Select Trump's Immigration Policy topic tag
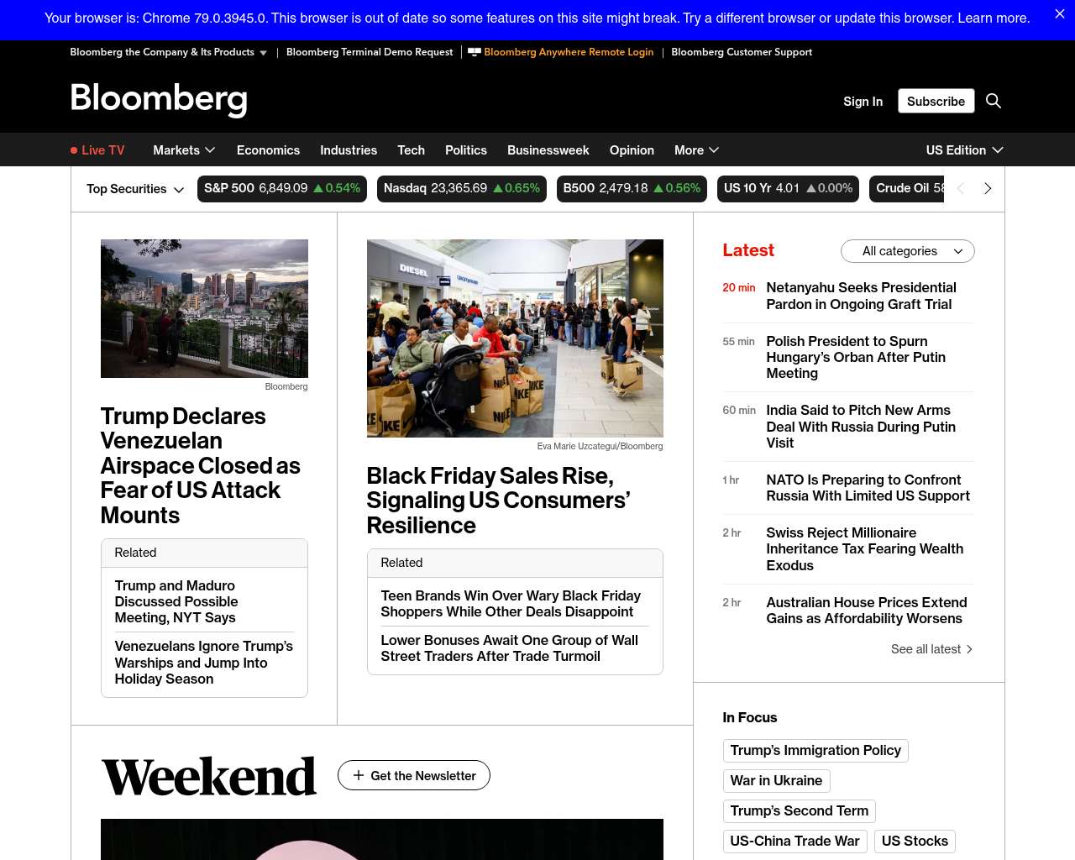1075x860 pixels. click(x=815, y=751)
